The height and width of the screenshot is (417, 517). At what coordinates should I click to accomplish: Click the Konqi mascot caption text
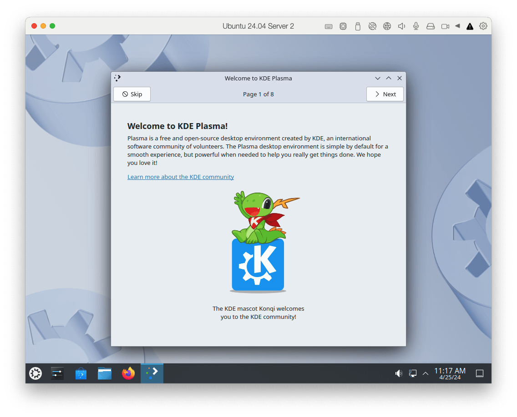click(258, 313)
